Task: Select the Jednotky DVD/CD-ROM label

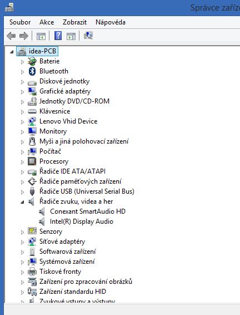Action: click(x=74, y=101)
